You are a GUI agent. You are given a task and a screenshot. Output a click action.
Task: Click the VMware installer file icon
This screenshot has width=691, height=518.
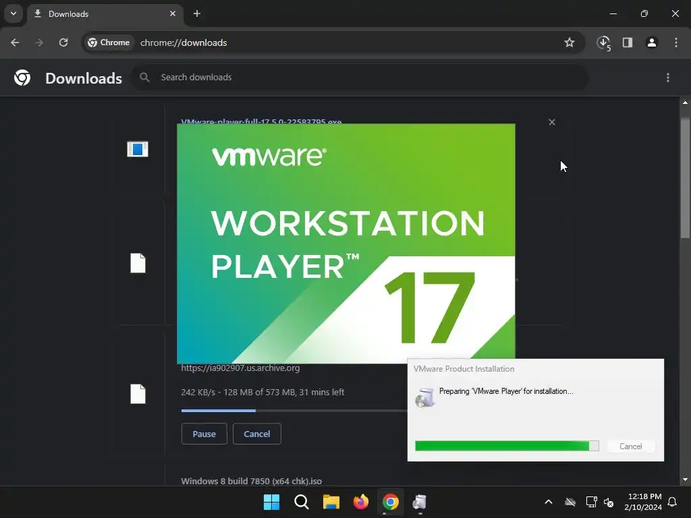pos(138,149)
